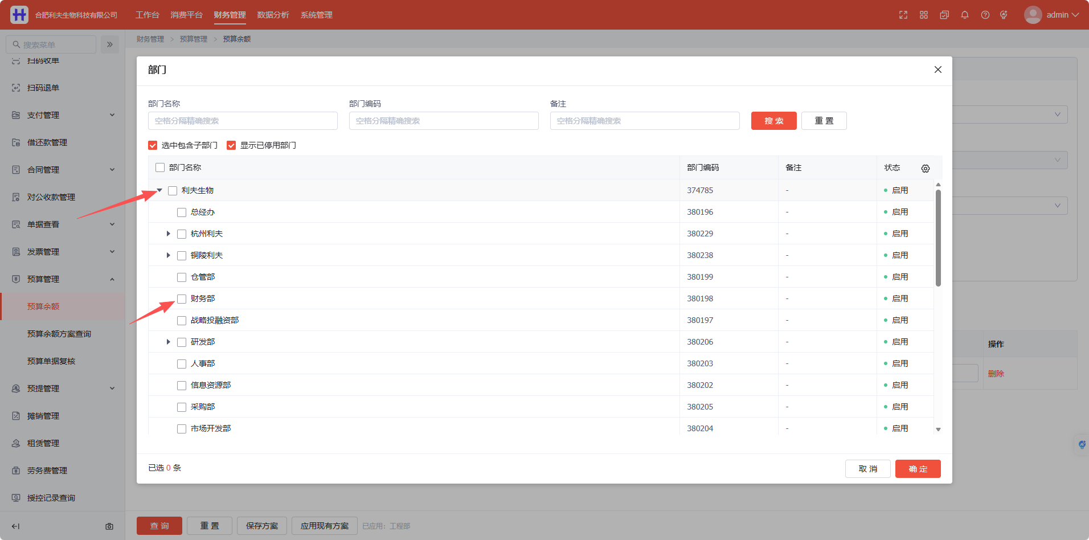Viewport: 1089px width, 540px height.
Task: Click the sidebar collapse arrow at bottom
Action: point(15,526)
